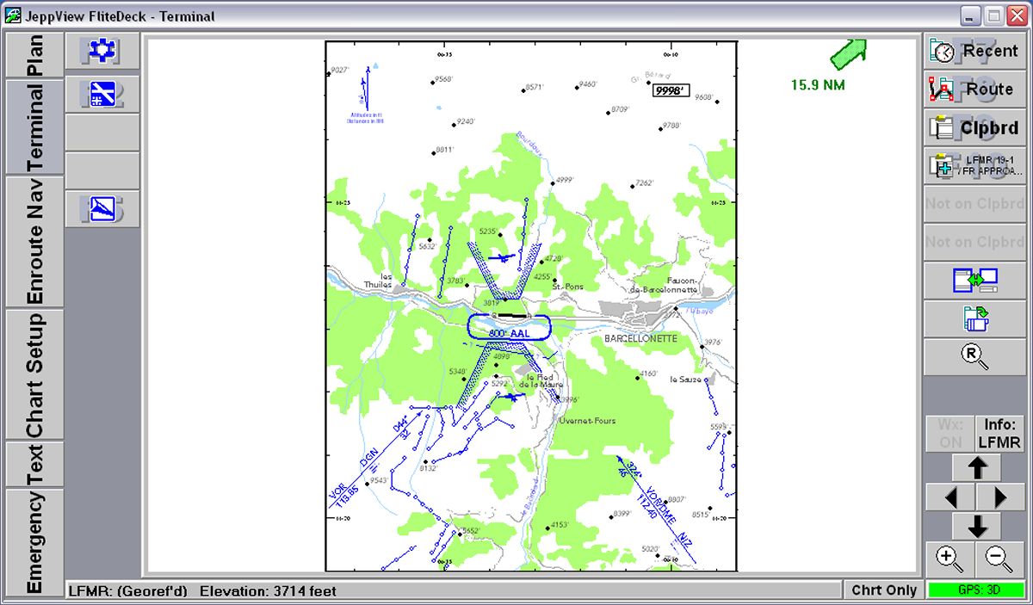Viewport: 1033px width, 605px height.
Task: Open the Recent charts list
Action: 974,51
